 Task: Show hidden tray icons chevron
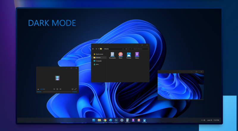[x=202, y=120]
